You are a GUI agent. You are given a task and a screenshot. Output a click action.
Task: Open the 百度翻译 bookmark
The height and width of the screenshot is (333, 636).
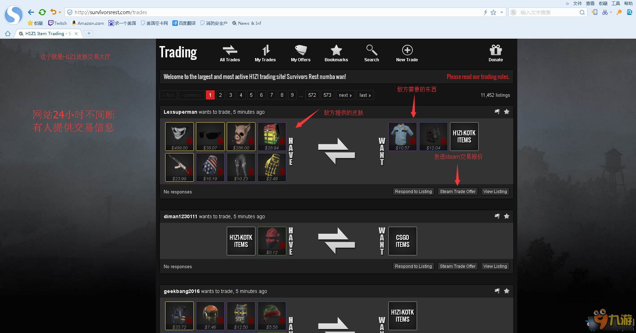pos(184,23)
